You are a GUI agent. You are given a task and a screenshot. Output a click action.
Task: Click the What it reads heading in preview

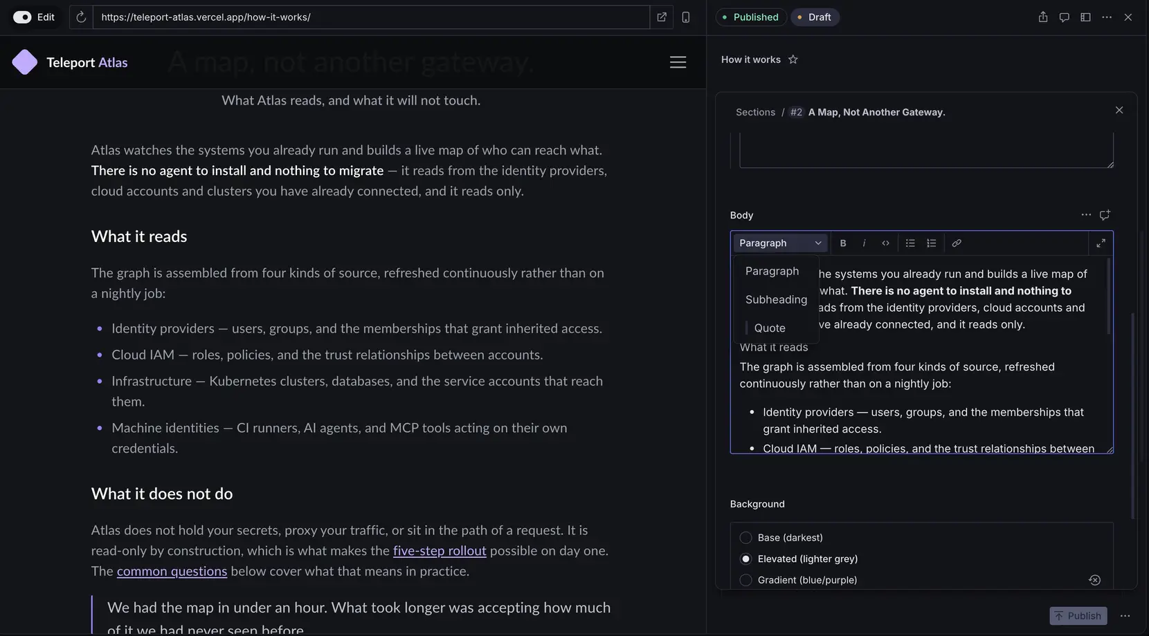[139, 236]
